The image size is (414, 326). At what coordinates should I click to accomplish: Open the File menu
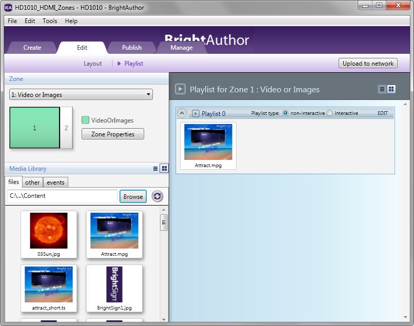point(12,21)
